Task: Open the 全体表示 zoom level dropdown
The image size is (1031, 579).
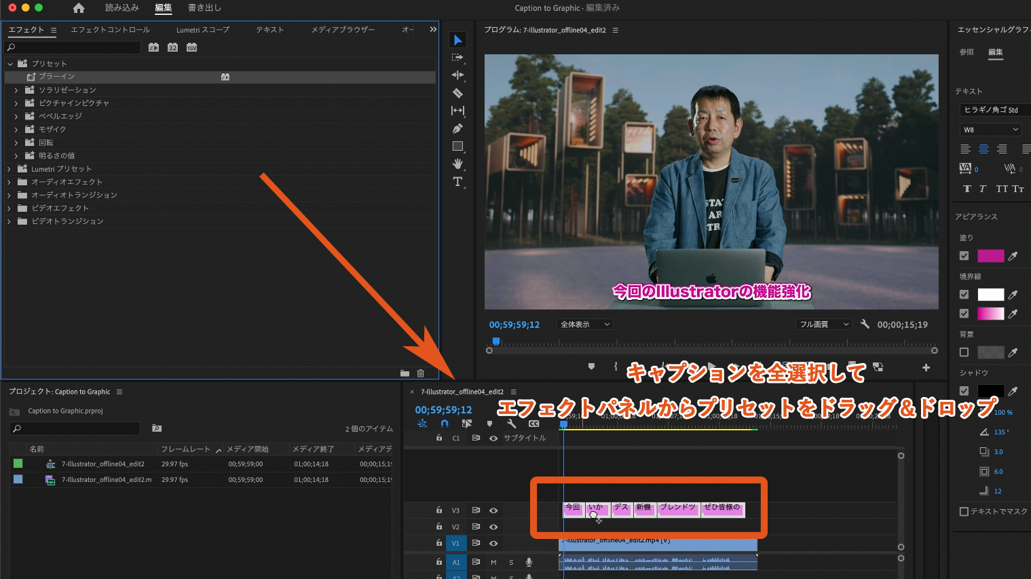Action: 584,324
